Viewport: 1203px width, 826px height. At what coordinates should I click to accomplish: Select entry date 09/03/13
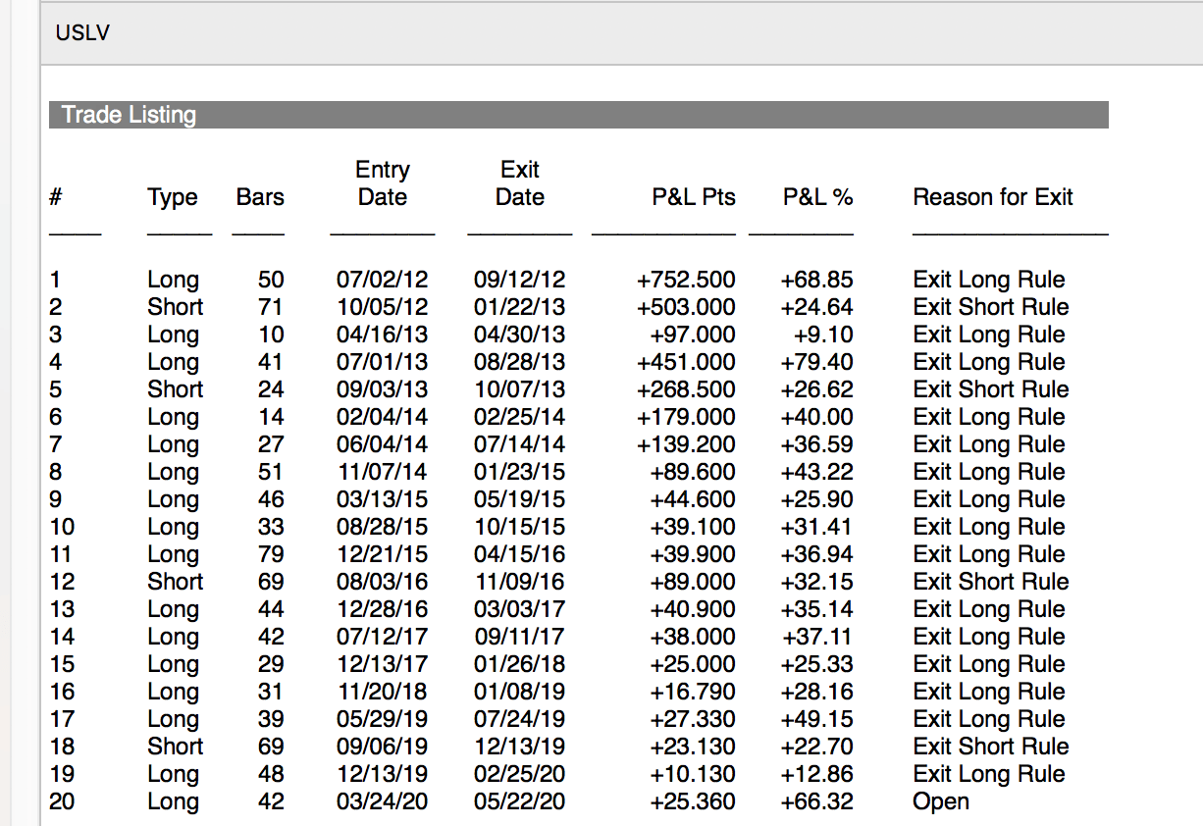pyautogui.click(x=383, y=389)
